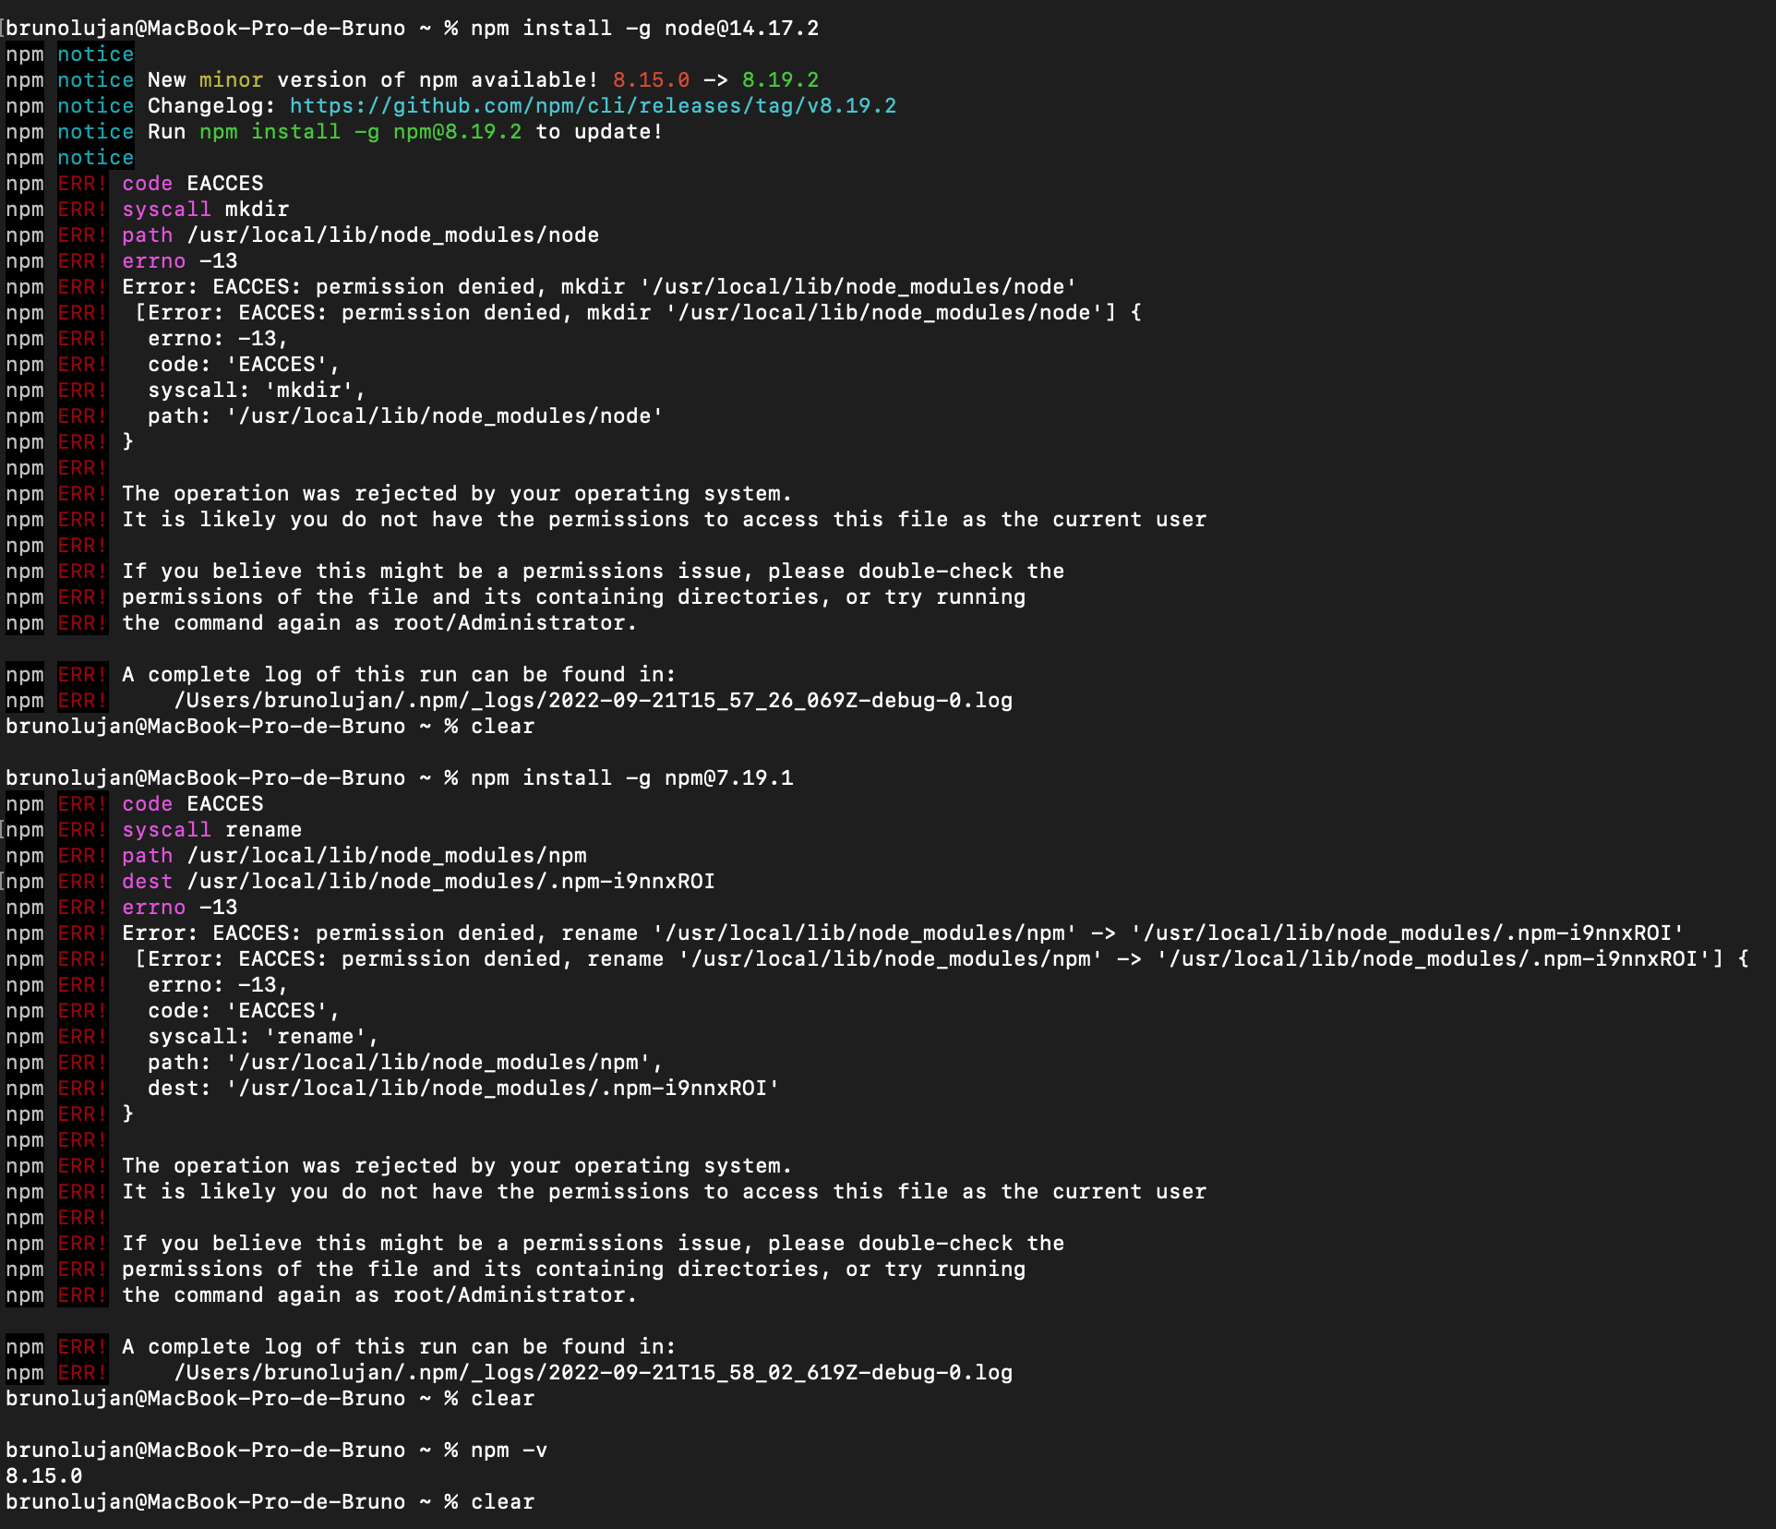Viewport: 1776px width, 1529px height.
Task: Click the "syscall: 'rename'," object property line
Action: (263, 1037)
